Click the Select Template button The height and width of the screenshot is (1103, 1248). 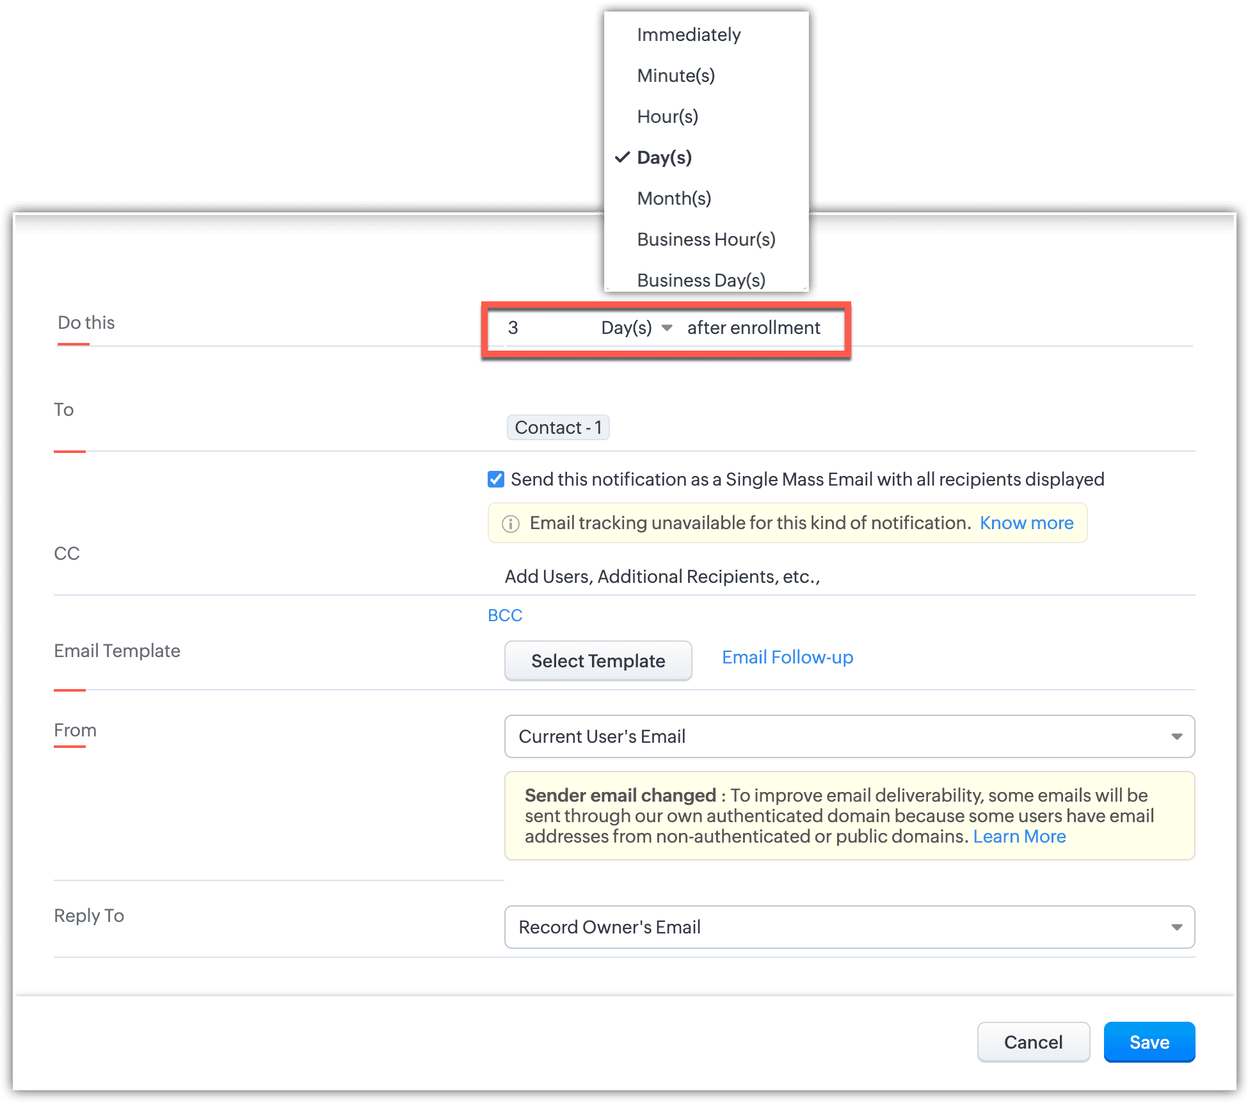(598, 661)
